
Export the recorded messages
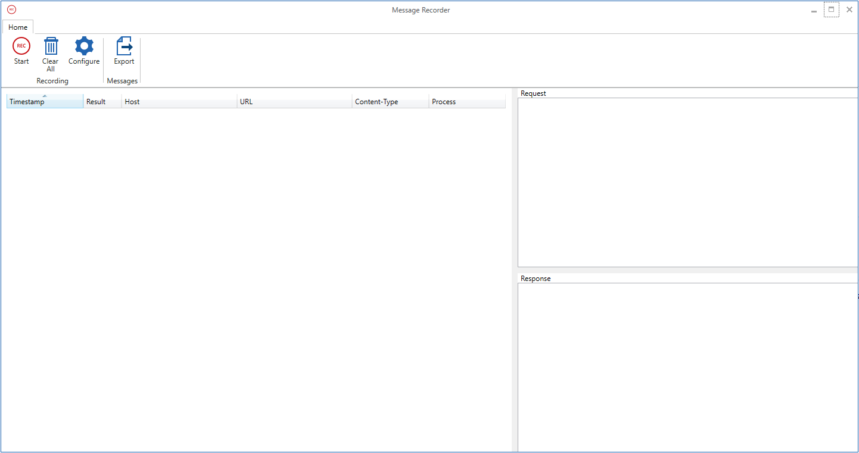click(x=124, y=46)
